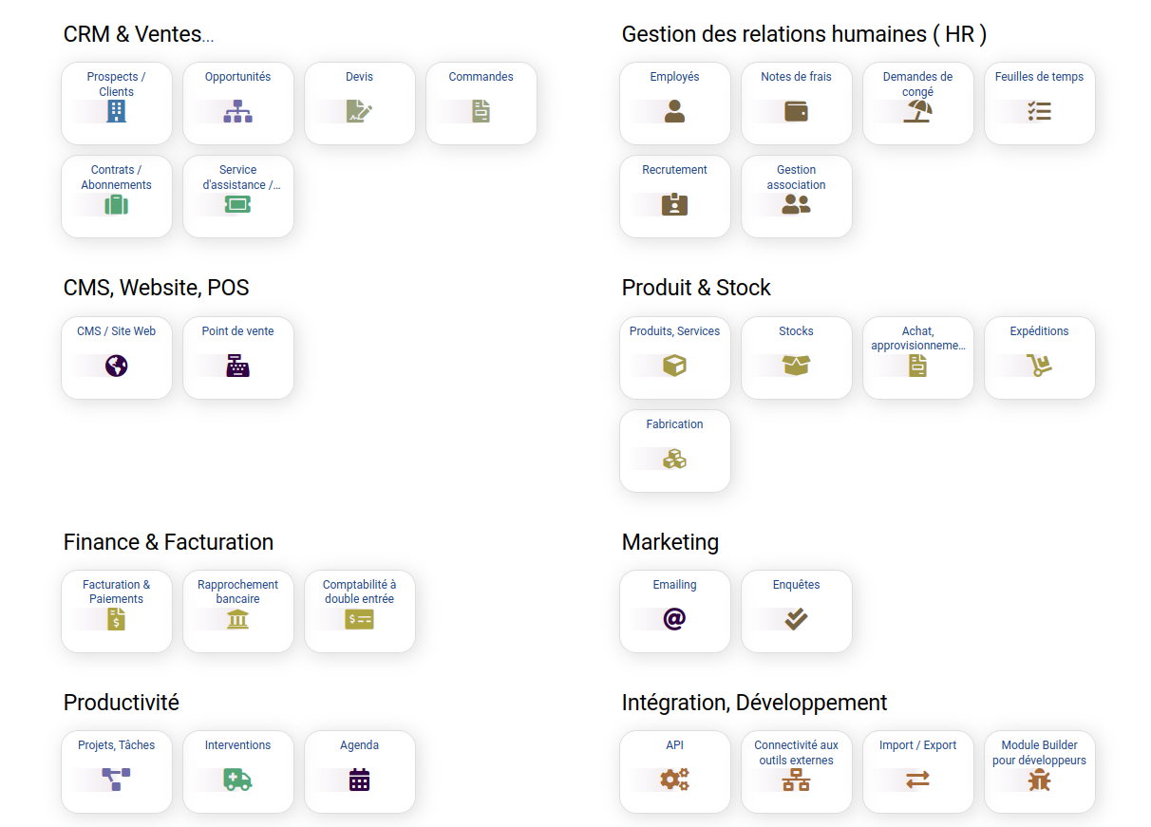Click the Fabrication cubes icon
Screen dimensions: 1151x827
[674, 459]
